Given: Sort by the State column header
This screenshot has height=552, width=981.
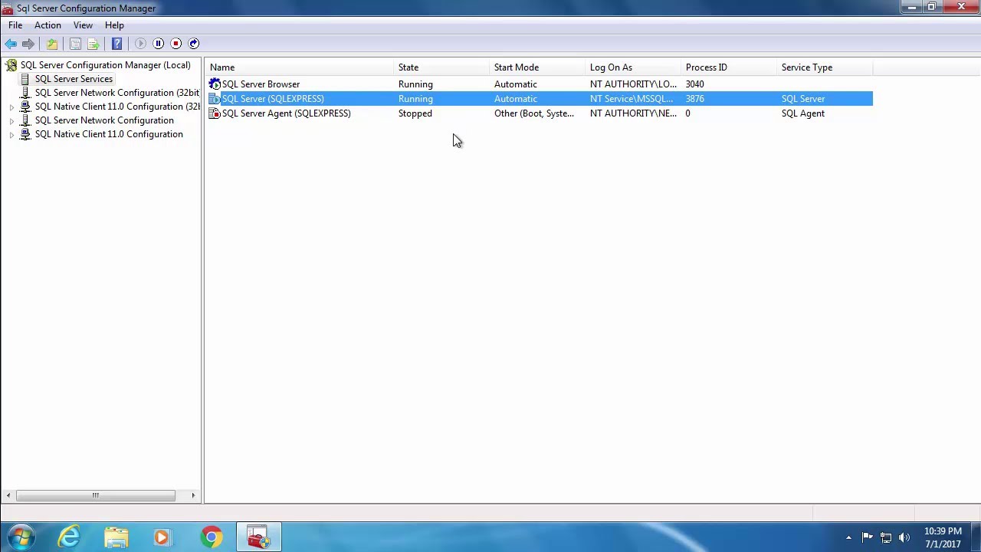Looking at the screenshot, I should click(441, 67).
